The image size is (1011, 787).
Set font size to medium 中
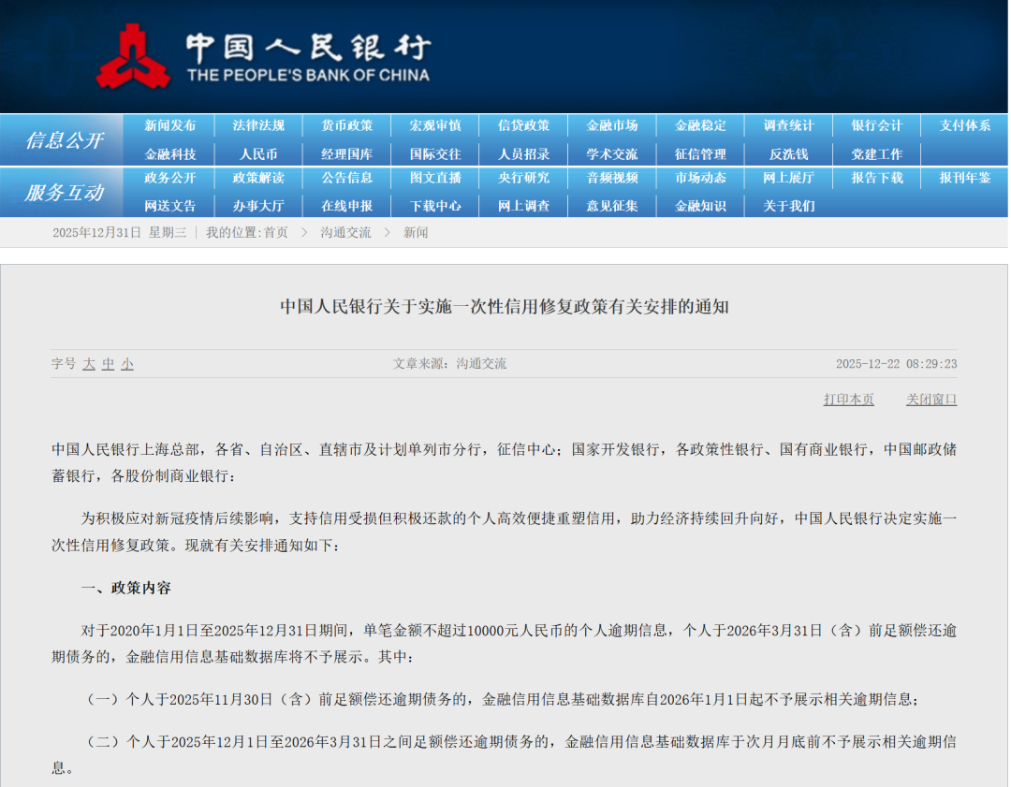(x=109, y=364)
